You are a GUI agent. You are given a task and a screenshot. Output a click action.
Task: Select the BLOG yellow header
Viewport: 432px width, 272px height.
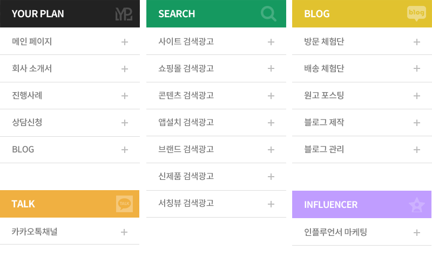(x=362, y=14)
